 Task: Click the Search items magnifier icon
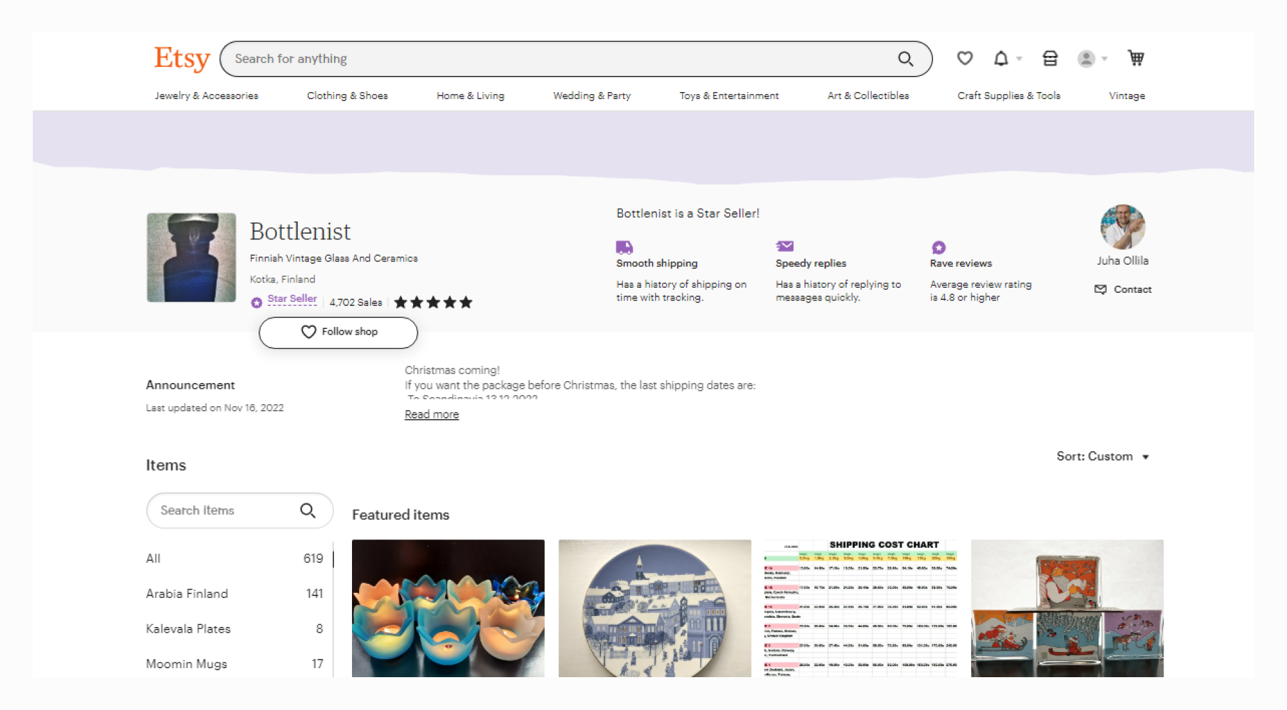click(308, 510)
